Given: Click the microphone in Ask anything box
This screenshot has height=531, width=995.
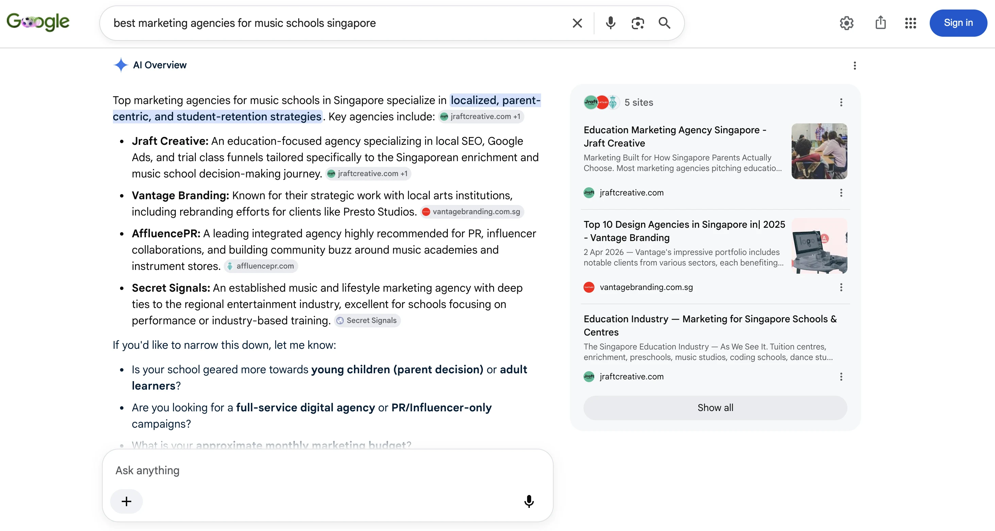Looking at the screenshot, I should [529, 501].
